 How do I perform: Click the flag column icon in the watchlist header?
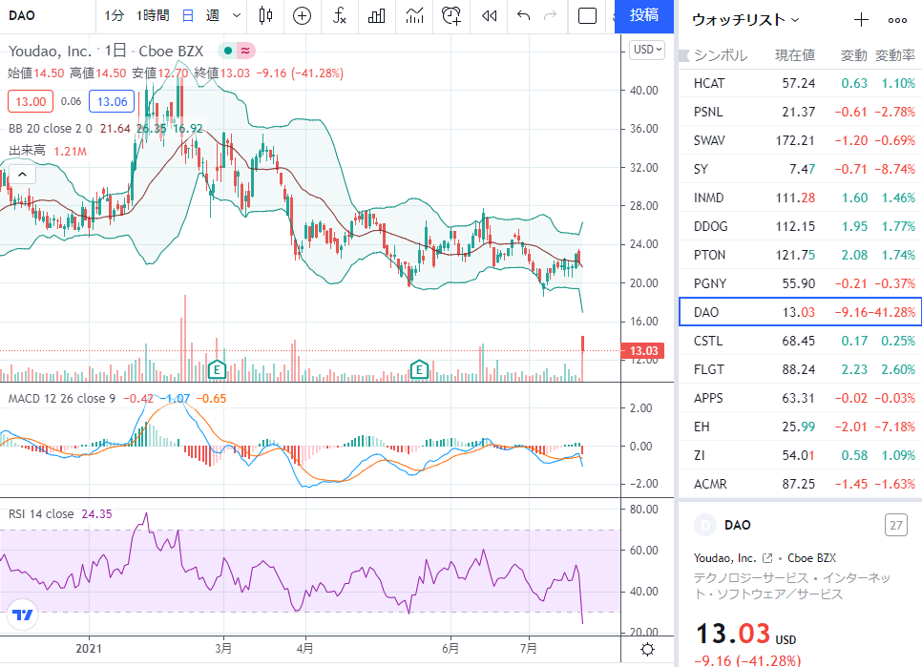coord(683,56)
